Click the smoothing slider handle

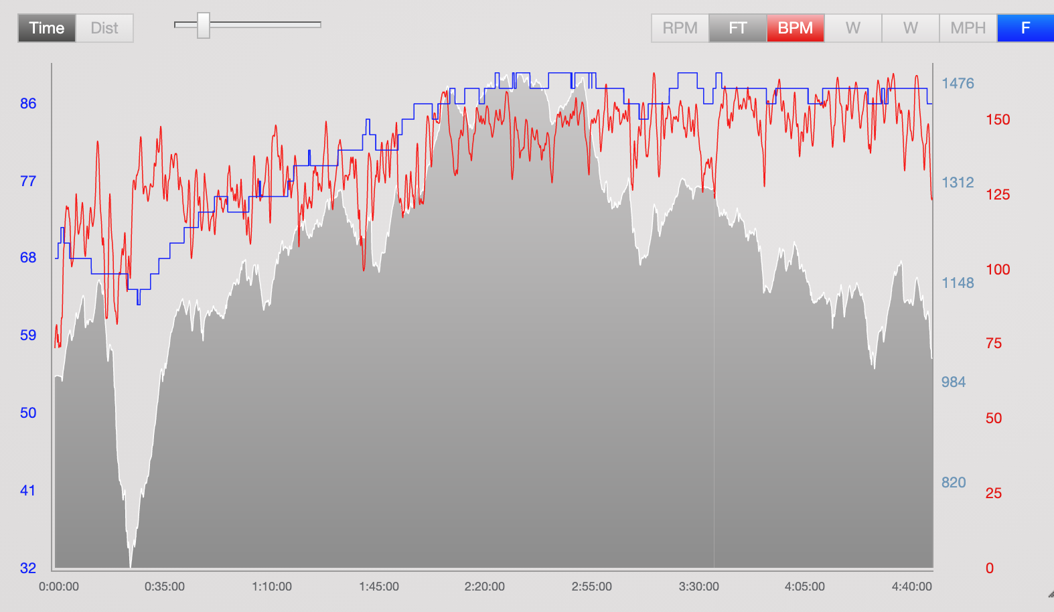204,25
